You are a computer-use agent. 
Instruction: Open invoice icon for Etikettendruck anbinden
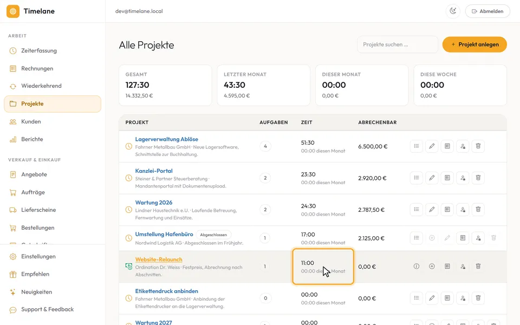(447, 298)
